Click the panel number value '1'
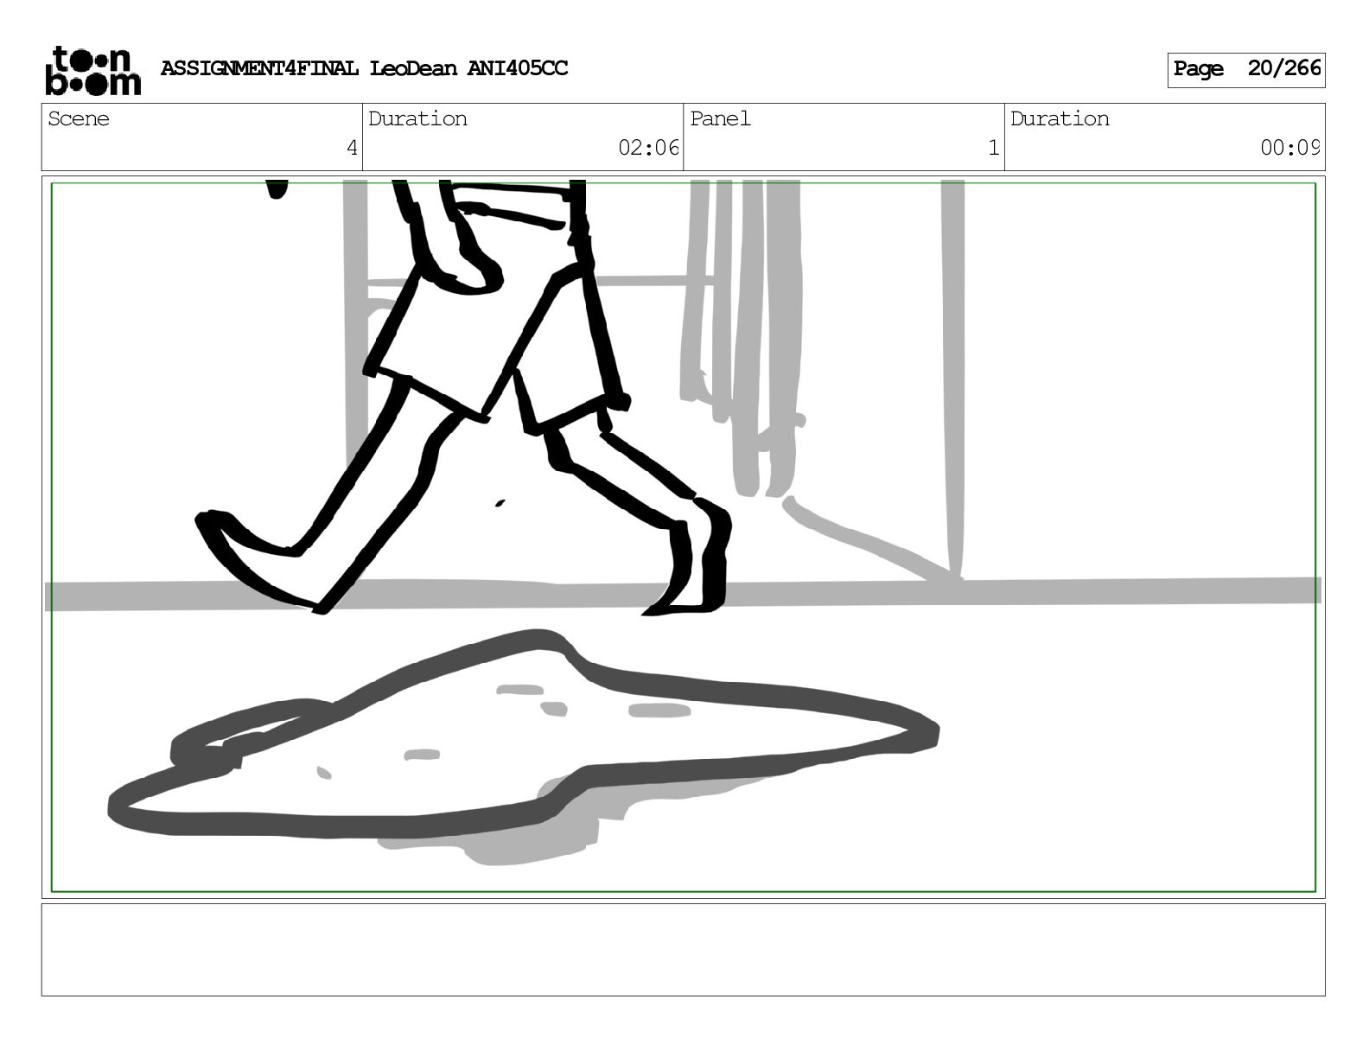The image size is (1369, 1058). point(994,148)
